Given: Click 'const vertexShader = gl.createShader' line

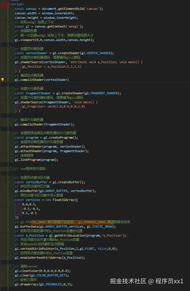Looking at the screenshot, I should point(64,53).
